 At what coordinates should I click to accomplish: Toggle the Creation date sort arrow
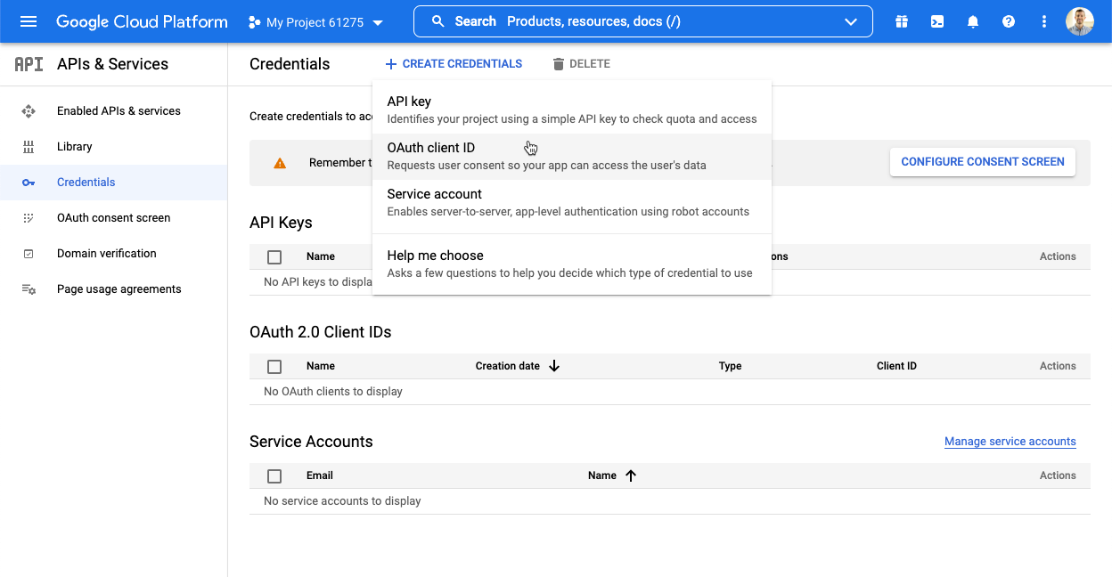(x=554, y=366)
